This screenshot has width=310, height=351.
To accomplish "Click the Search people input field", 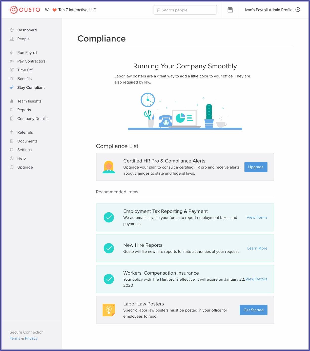I will [x=185, y=10].
